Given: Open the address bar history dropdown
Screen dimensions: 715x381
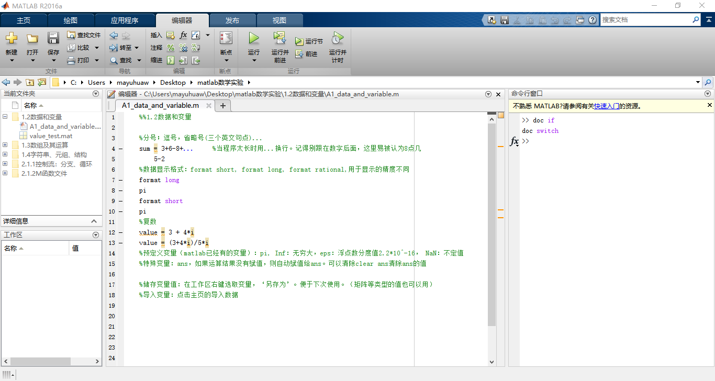Looking at the screenshot, I should [x=698, y=82].
